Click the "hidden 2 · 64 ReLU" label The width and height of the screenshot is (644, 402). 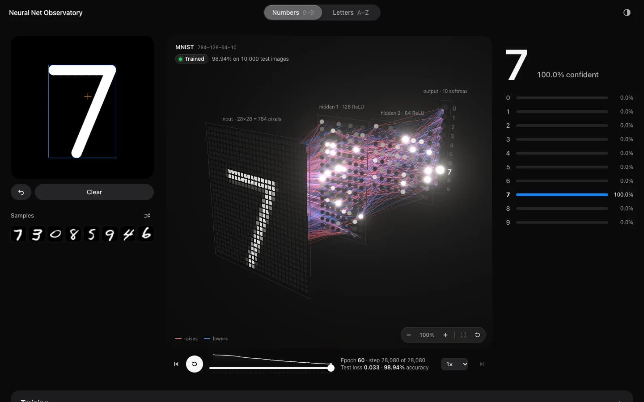click(x=402, y=113)
